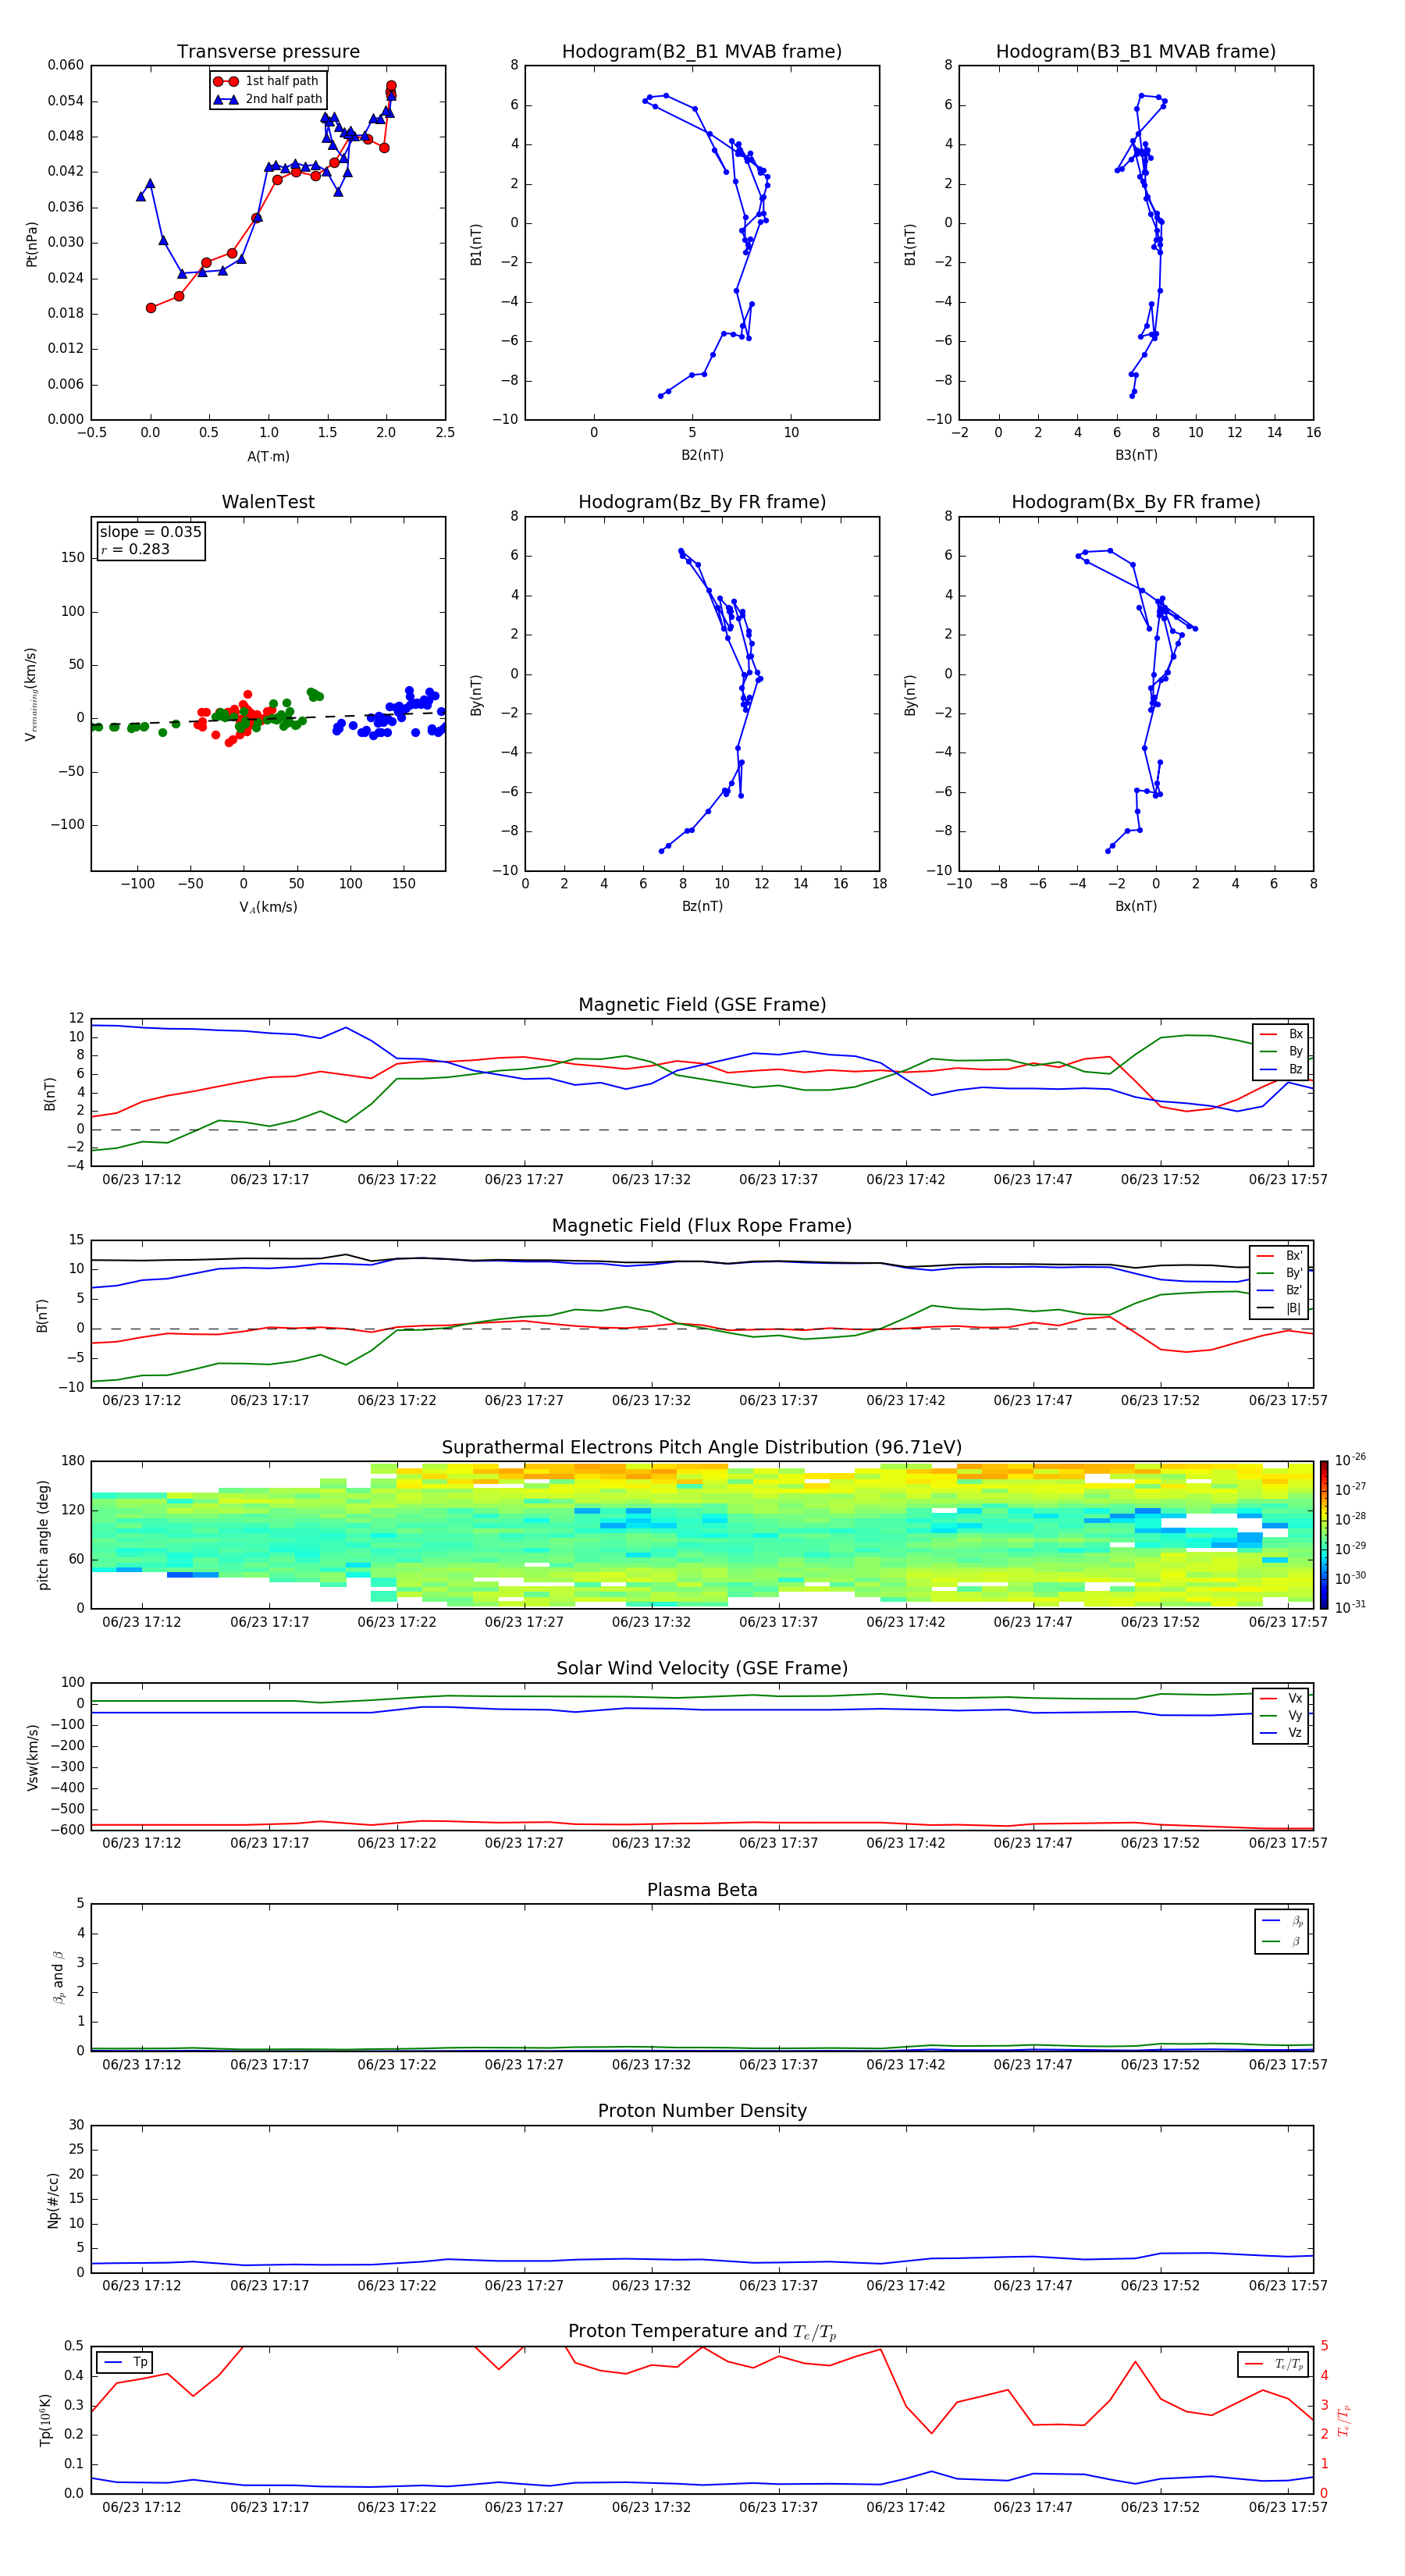Viewport: 1405px width, 2576px height.
Task: Click the 'Te/Tp' legend entry
Action: coord(1274,2364)
